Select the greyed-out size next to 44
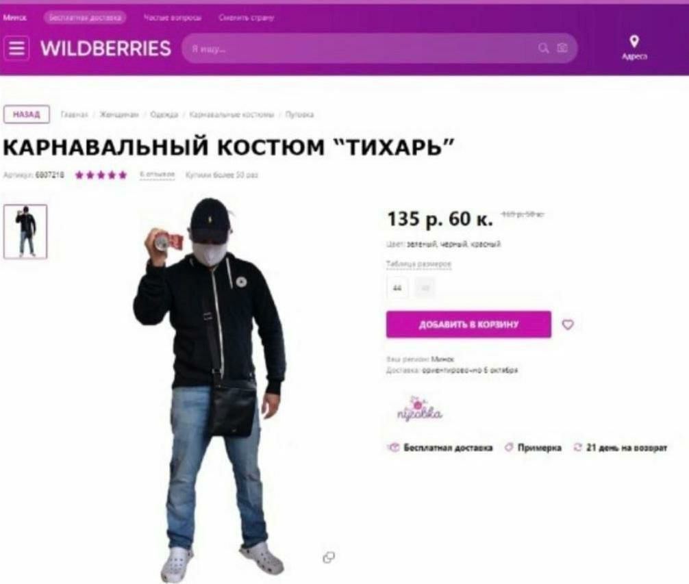 [425, 288]
